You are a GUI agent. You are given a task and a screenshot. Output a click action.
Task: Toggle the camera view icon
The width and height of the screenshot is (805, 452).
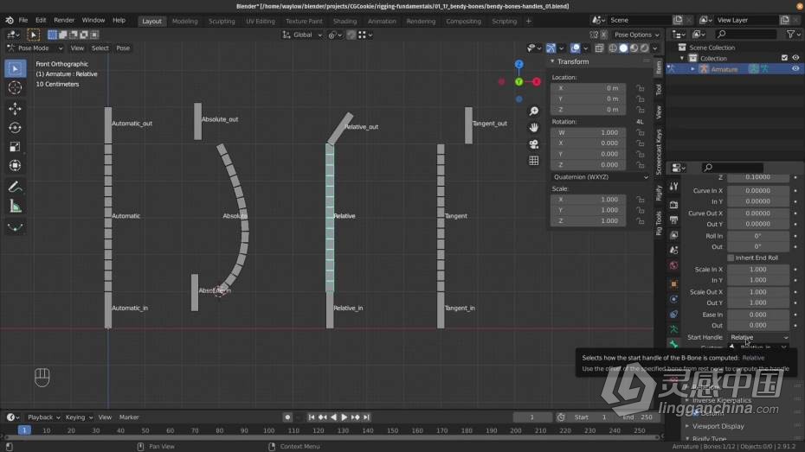pos(534,144)
